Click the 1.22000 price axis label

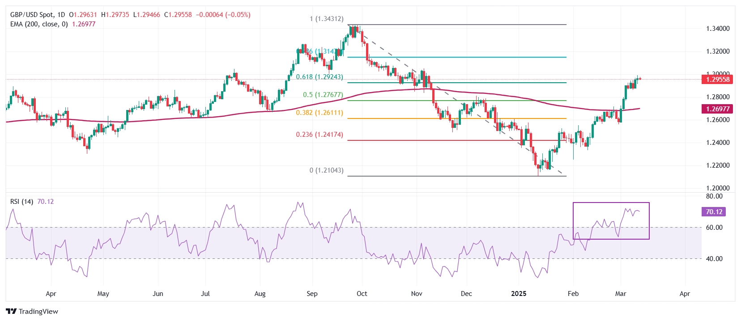point(718,165)
